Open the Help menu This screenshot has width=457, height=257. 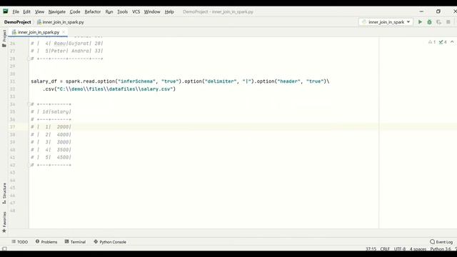(x=169, y=11)
